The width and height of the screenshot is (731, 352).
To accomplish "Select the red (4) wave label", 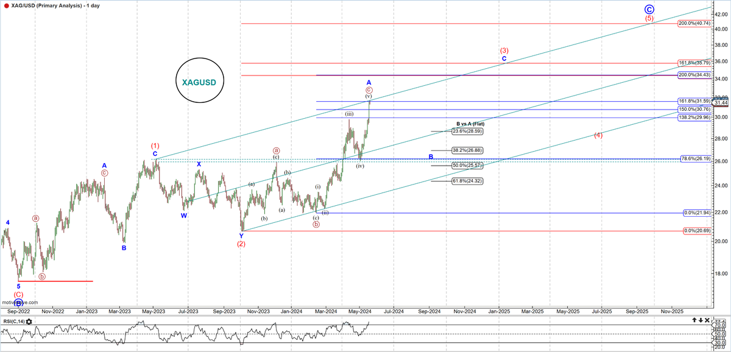I will click(x=598, y=135).
